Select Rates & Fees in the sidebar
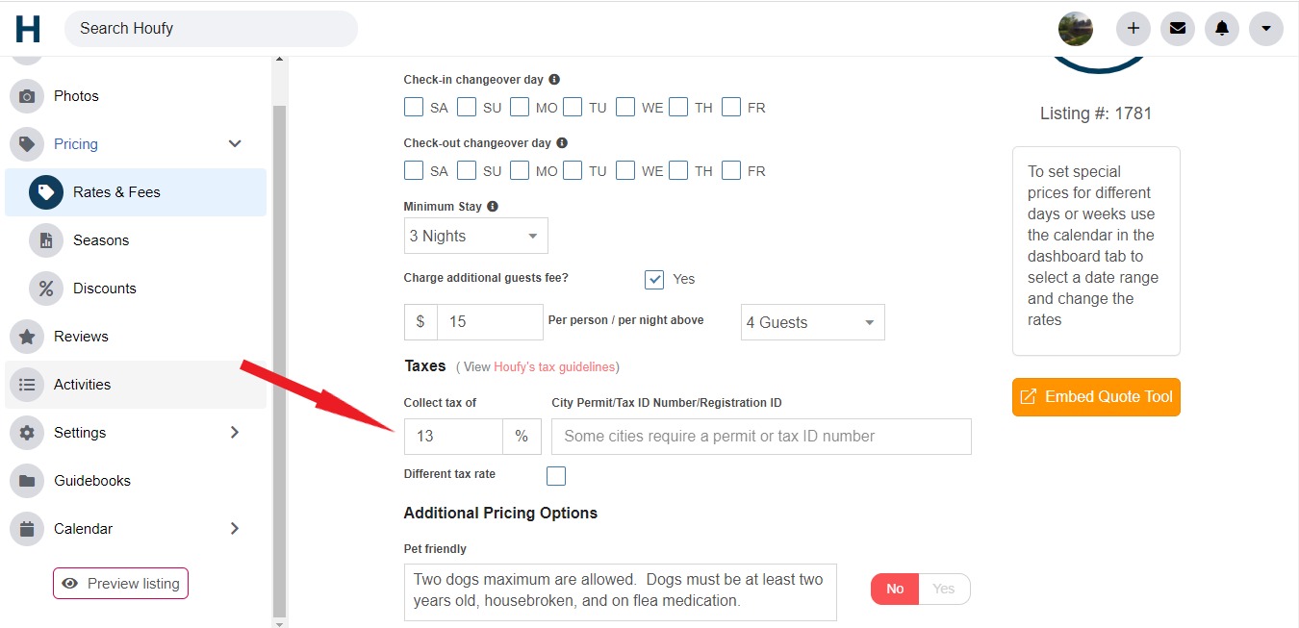 [118, 192]
